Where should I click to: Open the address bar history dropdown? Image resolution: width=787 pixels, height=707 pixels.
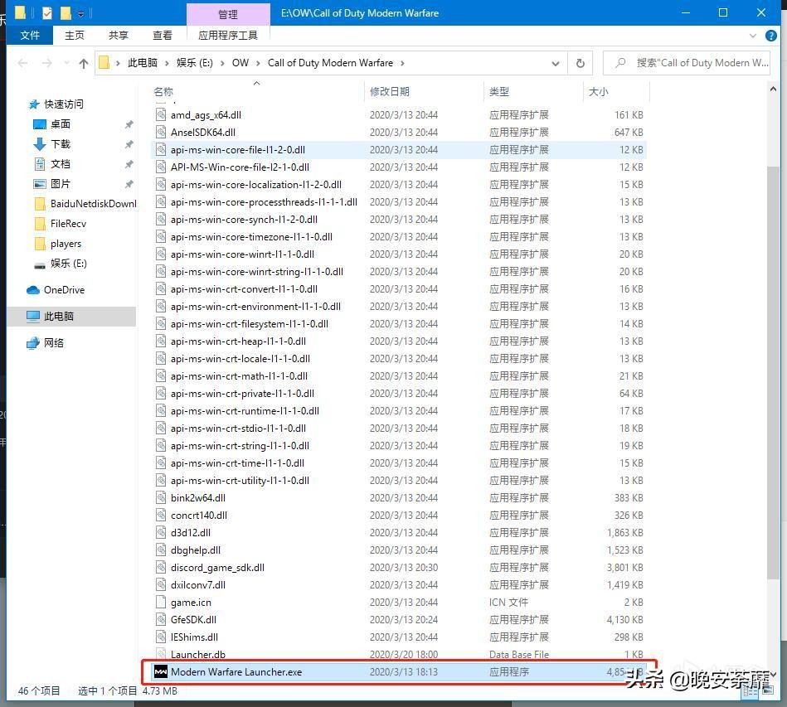pos(555,63)
